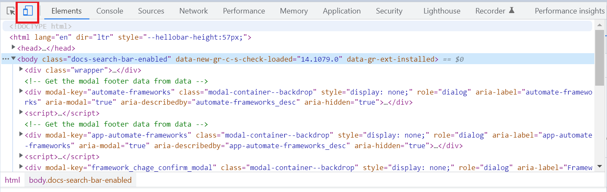Expand the automate-frameworks modal div
607x192 pixels.
pos(22,91)
